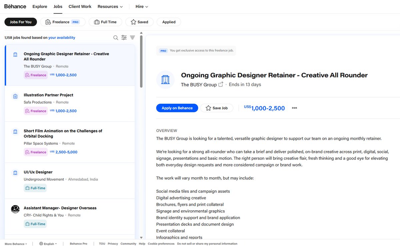Open job filters sliders icon

coord(124,38)
